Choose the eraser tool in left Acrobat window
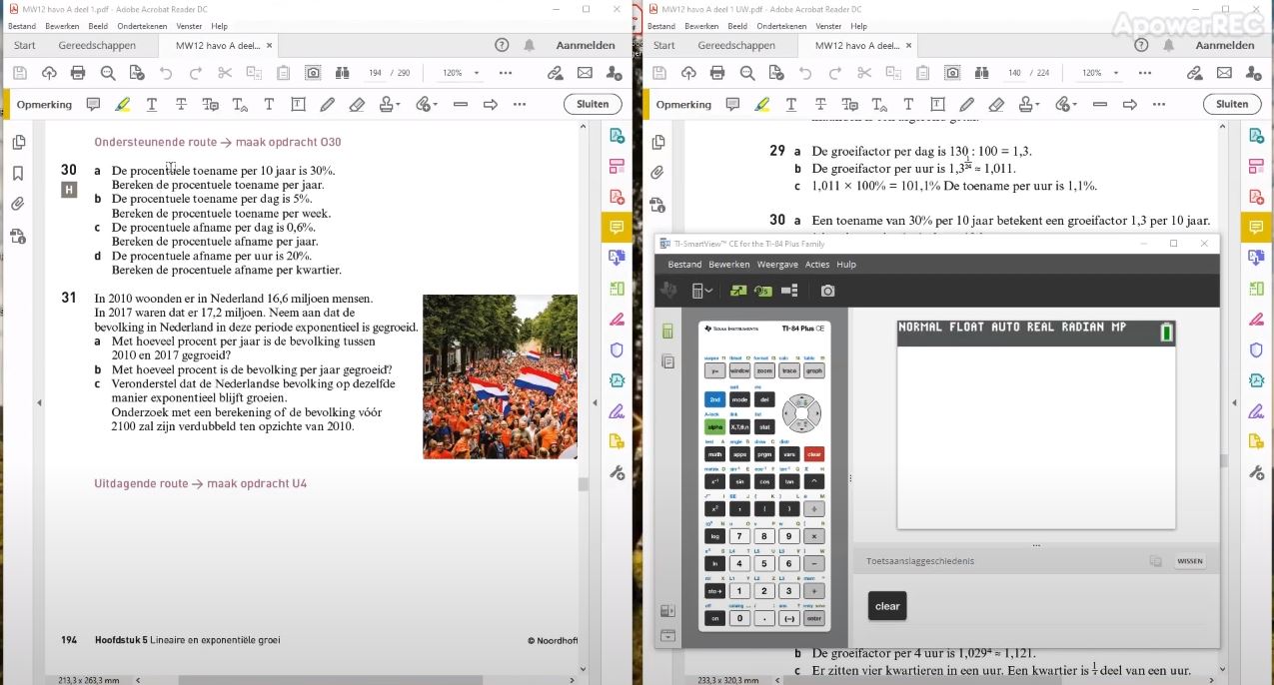This screenshot has height=685, width=1274. pos(357,104)
